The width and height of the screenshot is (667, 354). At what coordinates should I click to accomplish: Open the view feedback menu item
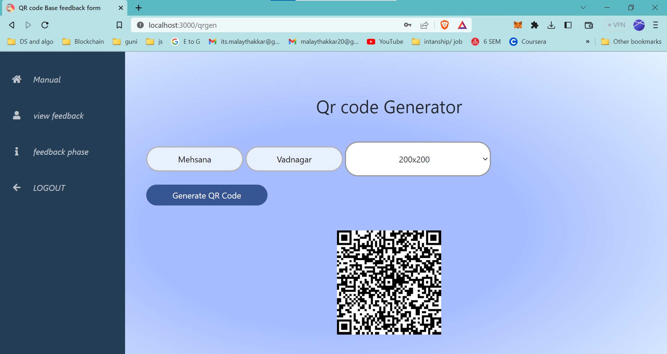click(x=58, y=116)
